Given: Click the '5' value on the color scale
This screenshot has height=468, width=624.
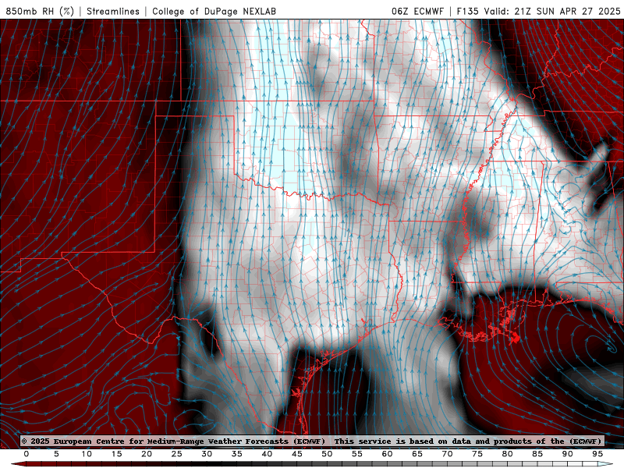Looking at the screenshot, I should click(56, 454).
